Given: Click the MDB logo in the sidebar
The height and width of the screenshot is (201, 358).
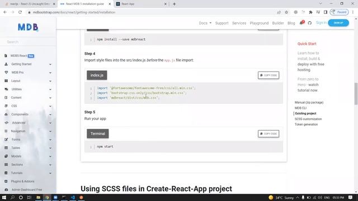Looking at the screenshot, I should (28, 27).
